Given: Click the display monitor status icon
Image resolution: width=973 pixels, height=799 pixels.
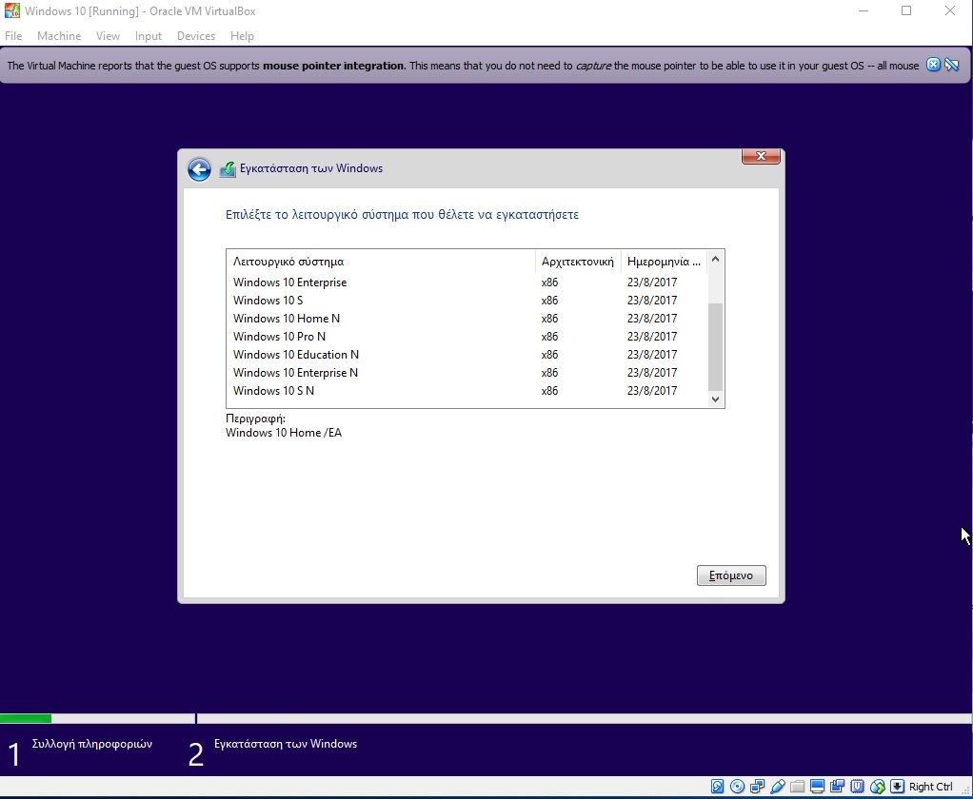Looking at the screenshot, I should click(817, 787).
